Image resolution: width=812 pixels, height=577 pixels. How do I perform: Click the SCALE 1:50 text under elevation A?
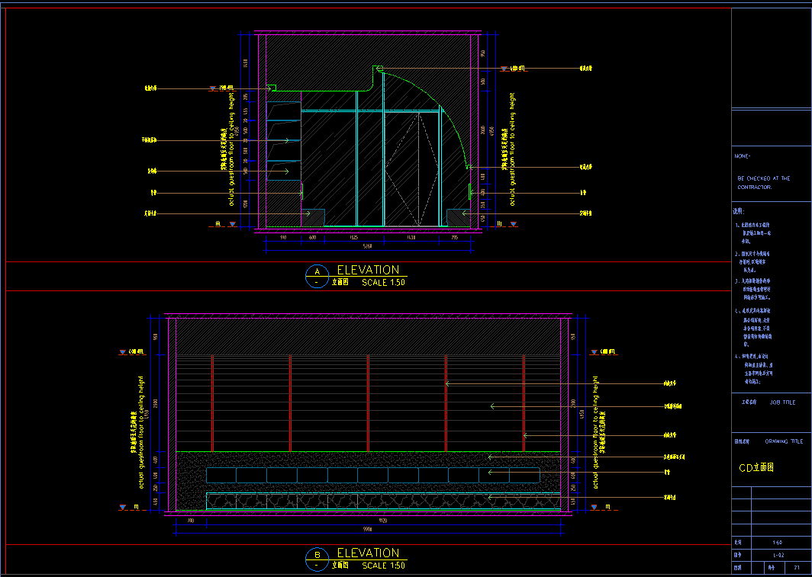tap(383, 282)
